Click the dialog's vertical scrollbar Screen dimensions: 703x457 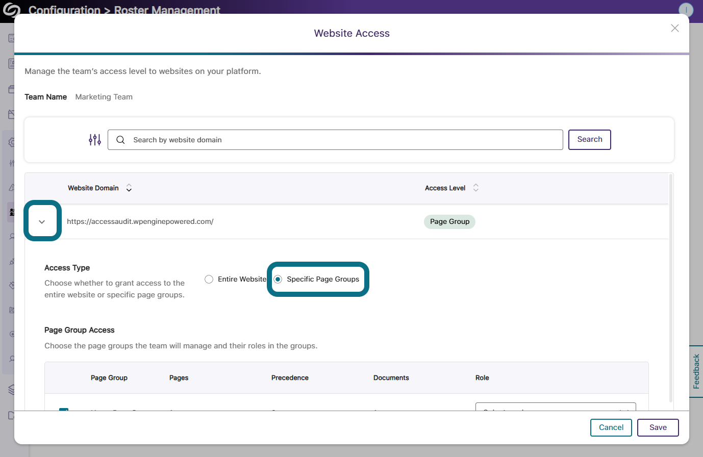coord(671,288)
